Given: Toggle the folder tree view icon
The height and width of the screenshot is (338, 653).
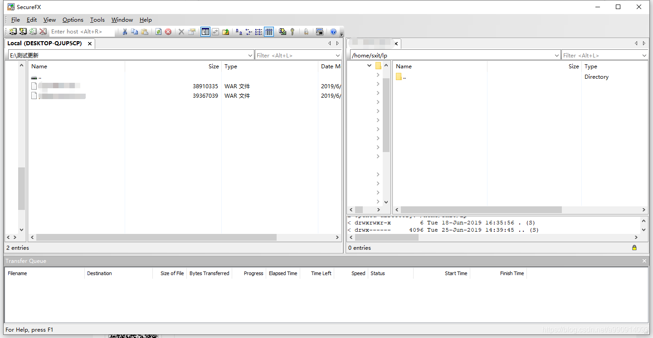Looking at the screenshot, I should pos(205,32).
